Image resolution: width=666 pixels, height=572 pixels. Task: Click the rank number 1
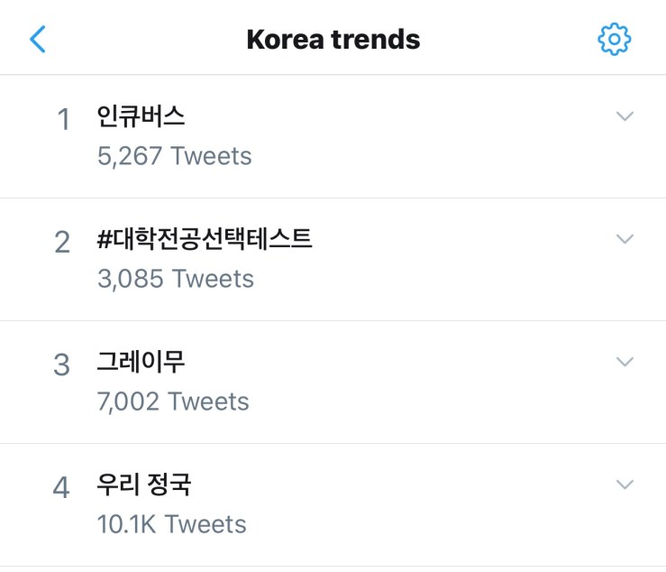tap(63, 120)
